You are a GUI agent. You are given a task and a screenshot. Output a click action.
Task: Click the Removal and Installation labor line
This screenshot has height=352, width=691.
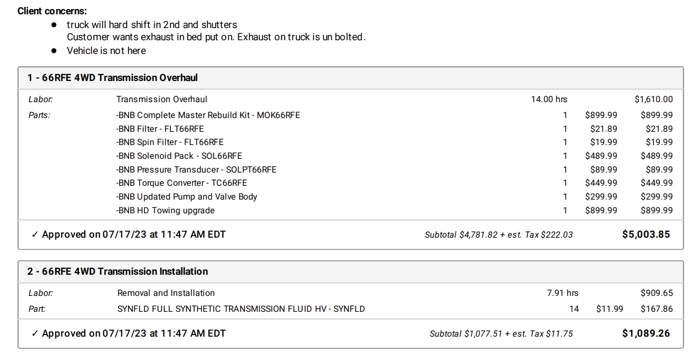point(166,293)
